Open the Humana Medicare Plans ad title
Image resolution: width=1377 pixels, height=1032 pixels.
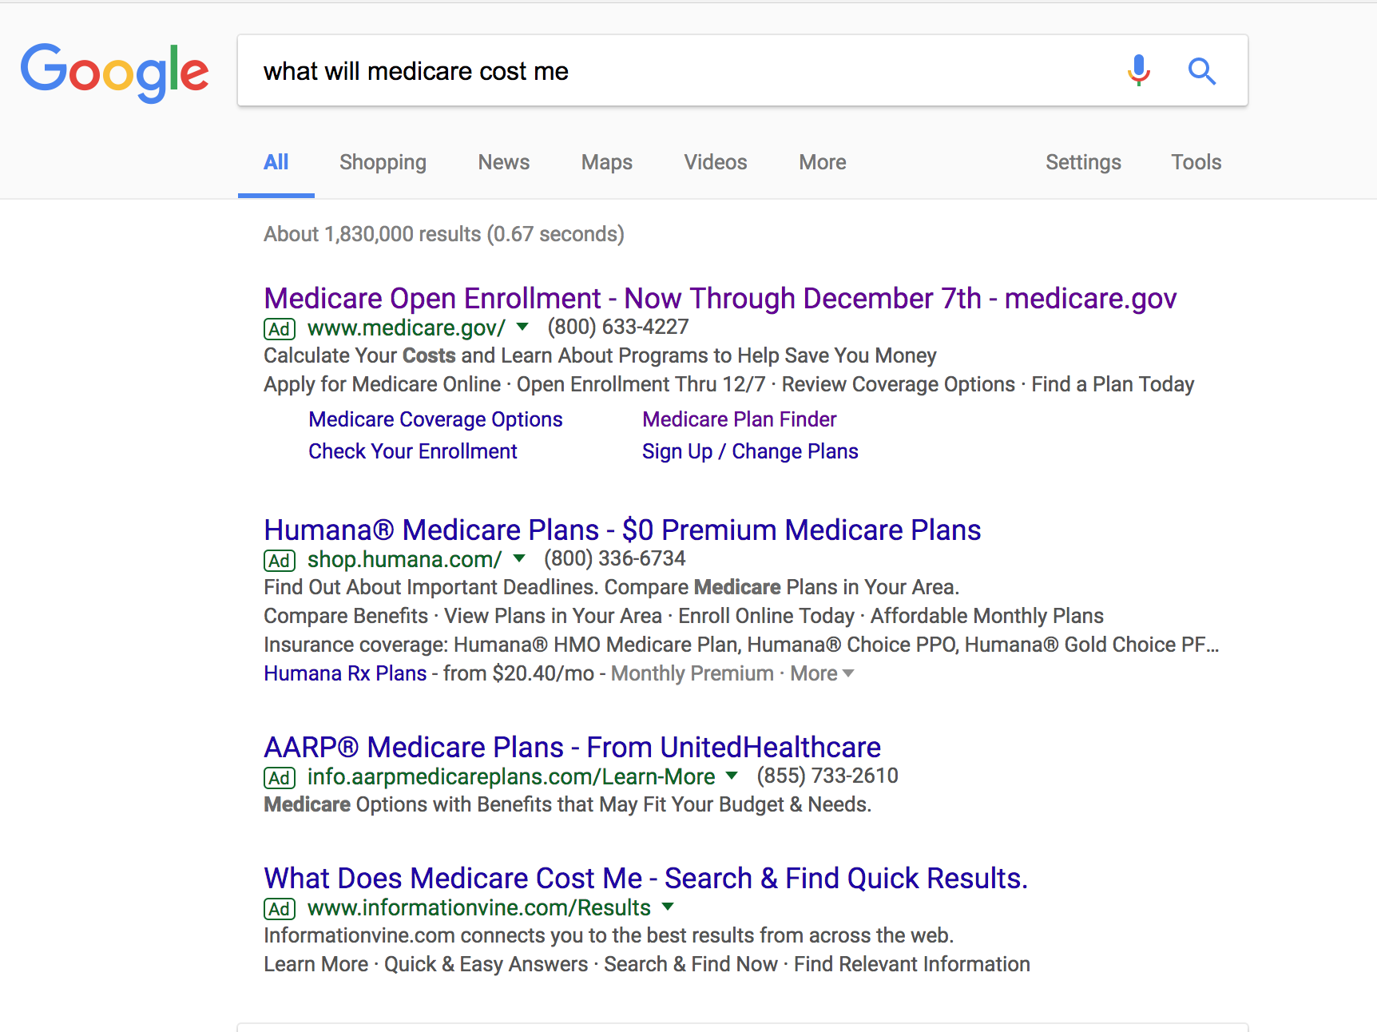(x=623, y=530)
